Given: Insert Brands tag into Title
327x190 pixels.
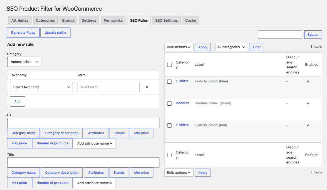Looking at the screenshot, I should click(x=119, y=173).
